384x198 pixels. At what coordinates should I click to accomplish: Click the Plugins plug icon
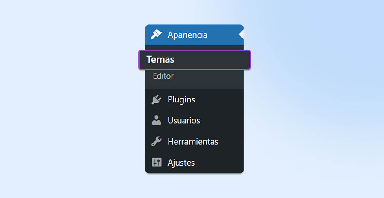click(157, 99)
